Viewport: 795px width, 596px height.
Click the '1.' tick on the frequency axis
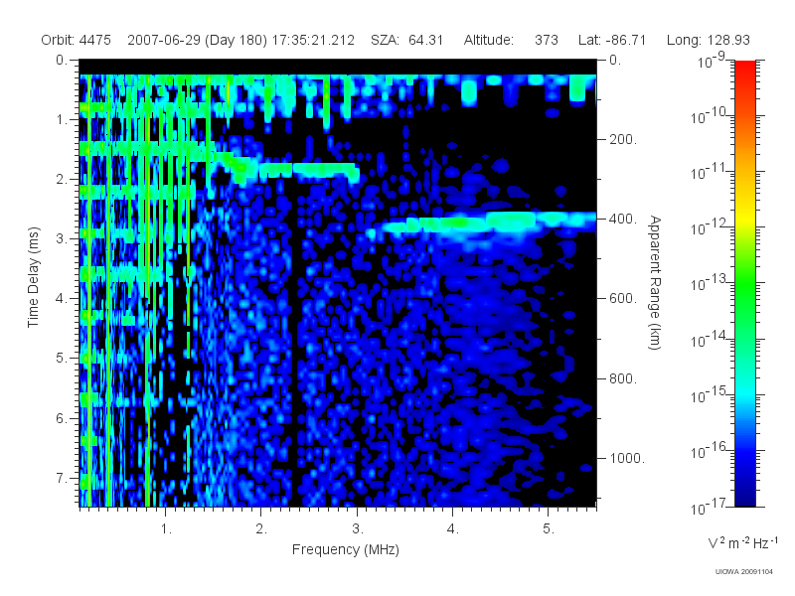[166, 529]
